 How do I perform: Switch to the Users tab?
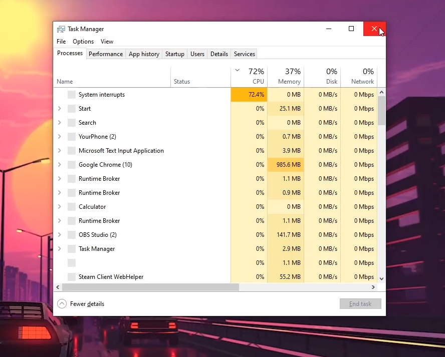197,54
